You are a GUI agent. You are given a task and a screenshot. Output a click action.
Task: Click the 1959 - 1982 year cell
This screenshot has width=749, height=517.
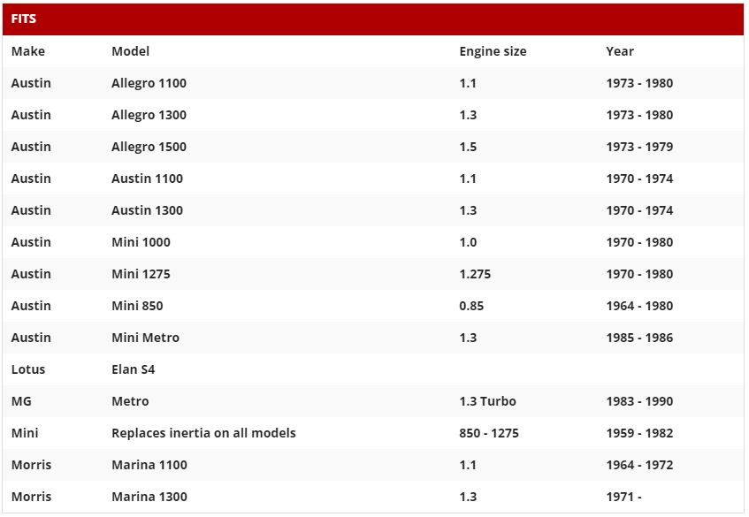639,433
